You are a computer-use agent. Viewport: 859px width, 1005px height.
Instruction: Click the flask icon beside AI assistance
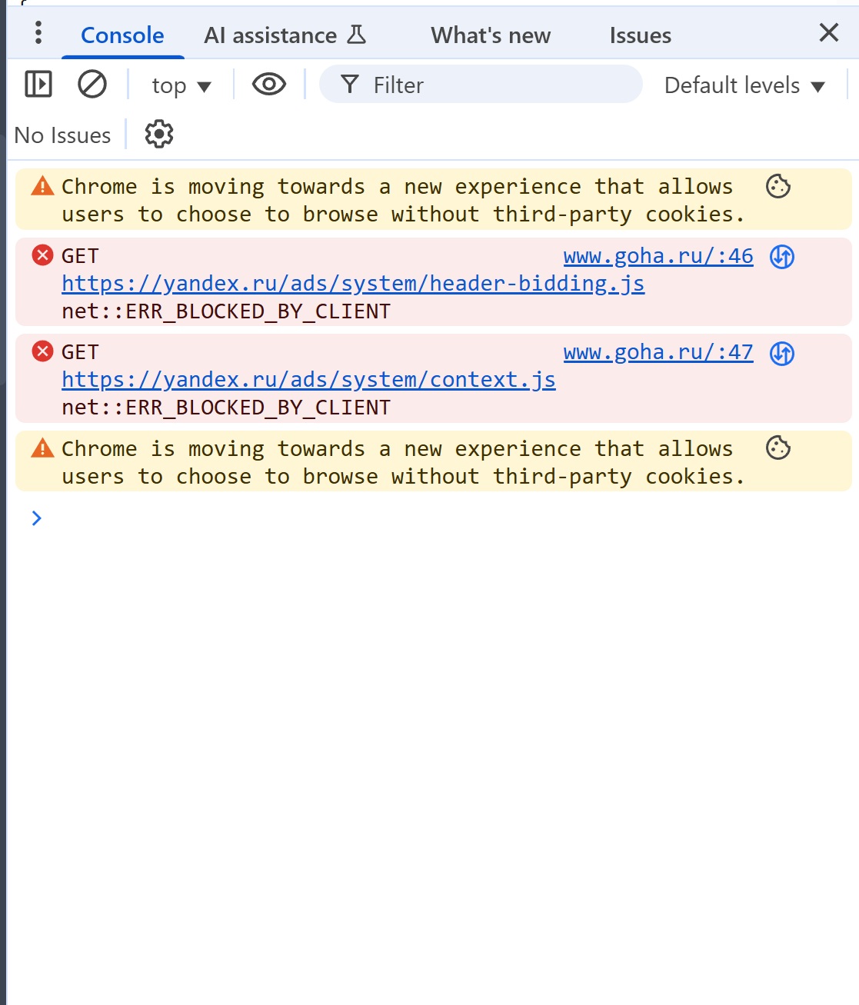click(x=357, y=35)
